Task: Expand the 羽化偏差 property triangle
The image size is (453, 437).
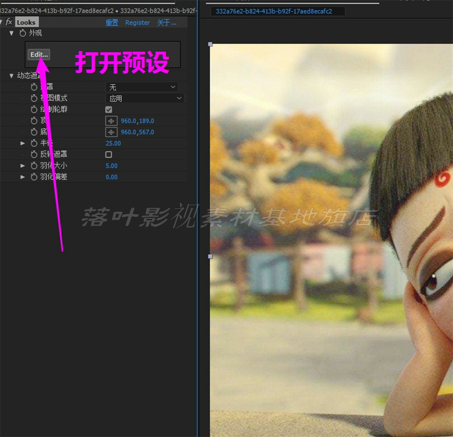Action: click(x=22, y=177)
